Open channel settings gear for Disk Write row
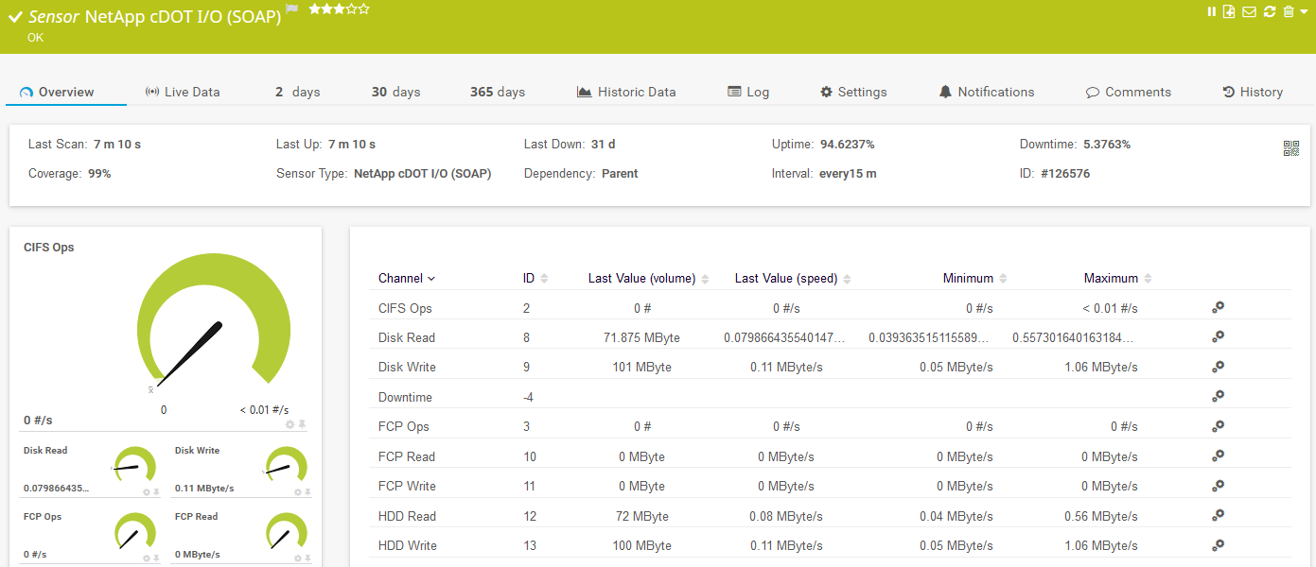The width and height of the screenshot is (1316, 567). [1219, 366]
